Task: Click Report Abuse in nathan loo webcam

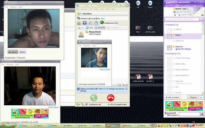Action: tap(105, 69)
